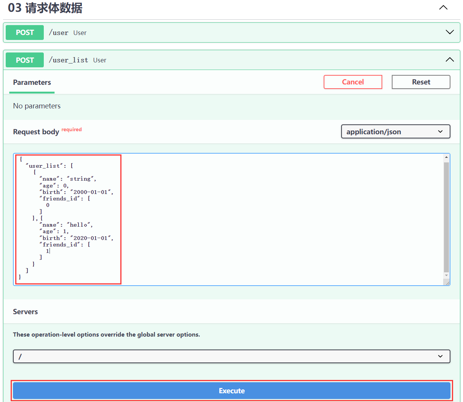Click the request body scrollbar up arrow
Screen dimensions: 463x402
(x=446, y=157)
